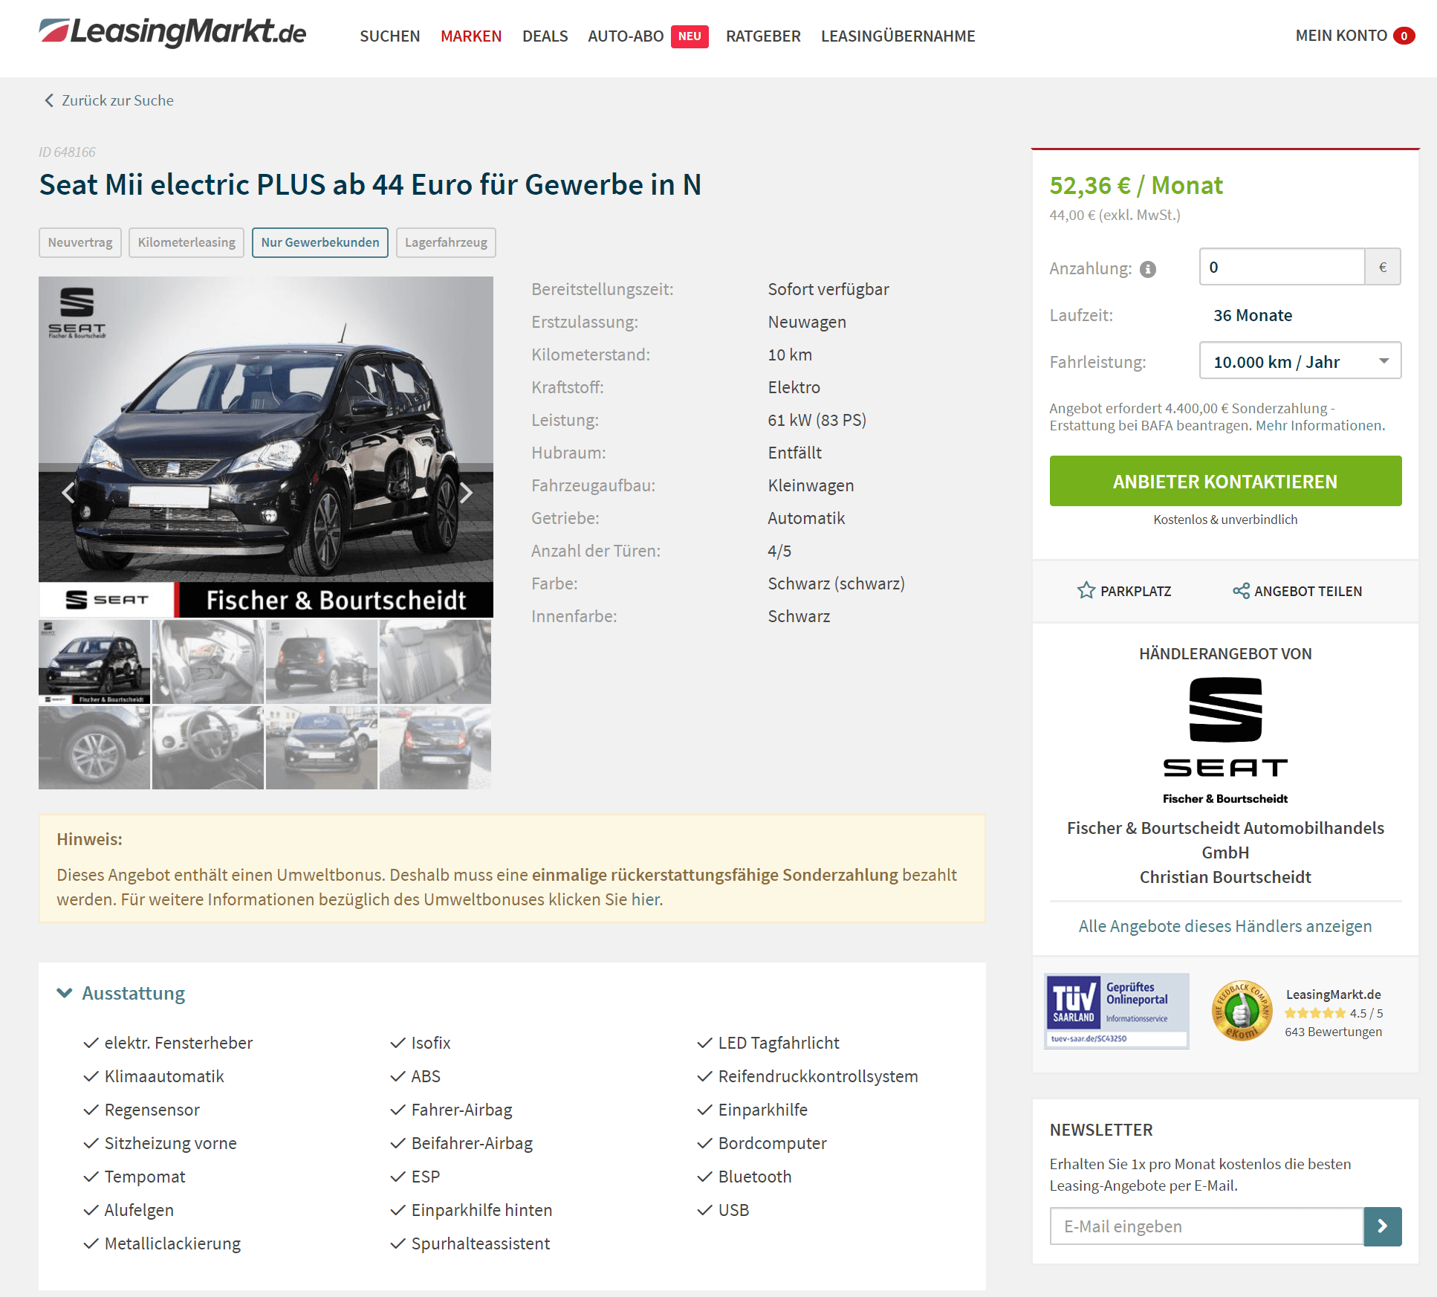This screenshot has height=1297, width=1437.
Task: Select the front seats interior thumbnail
Action: [x=208, y=662]
